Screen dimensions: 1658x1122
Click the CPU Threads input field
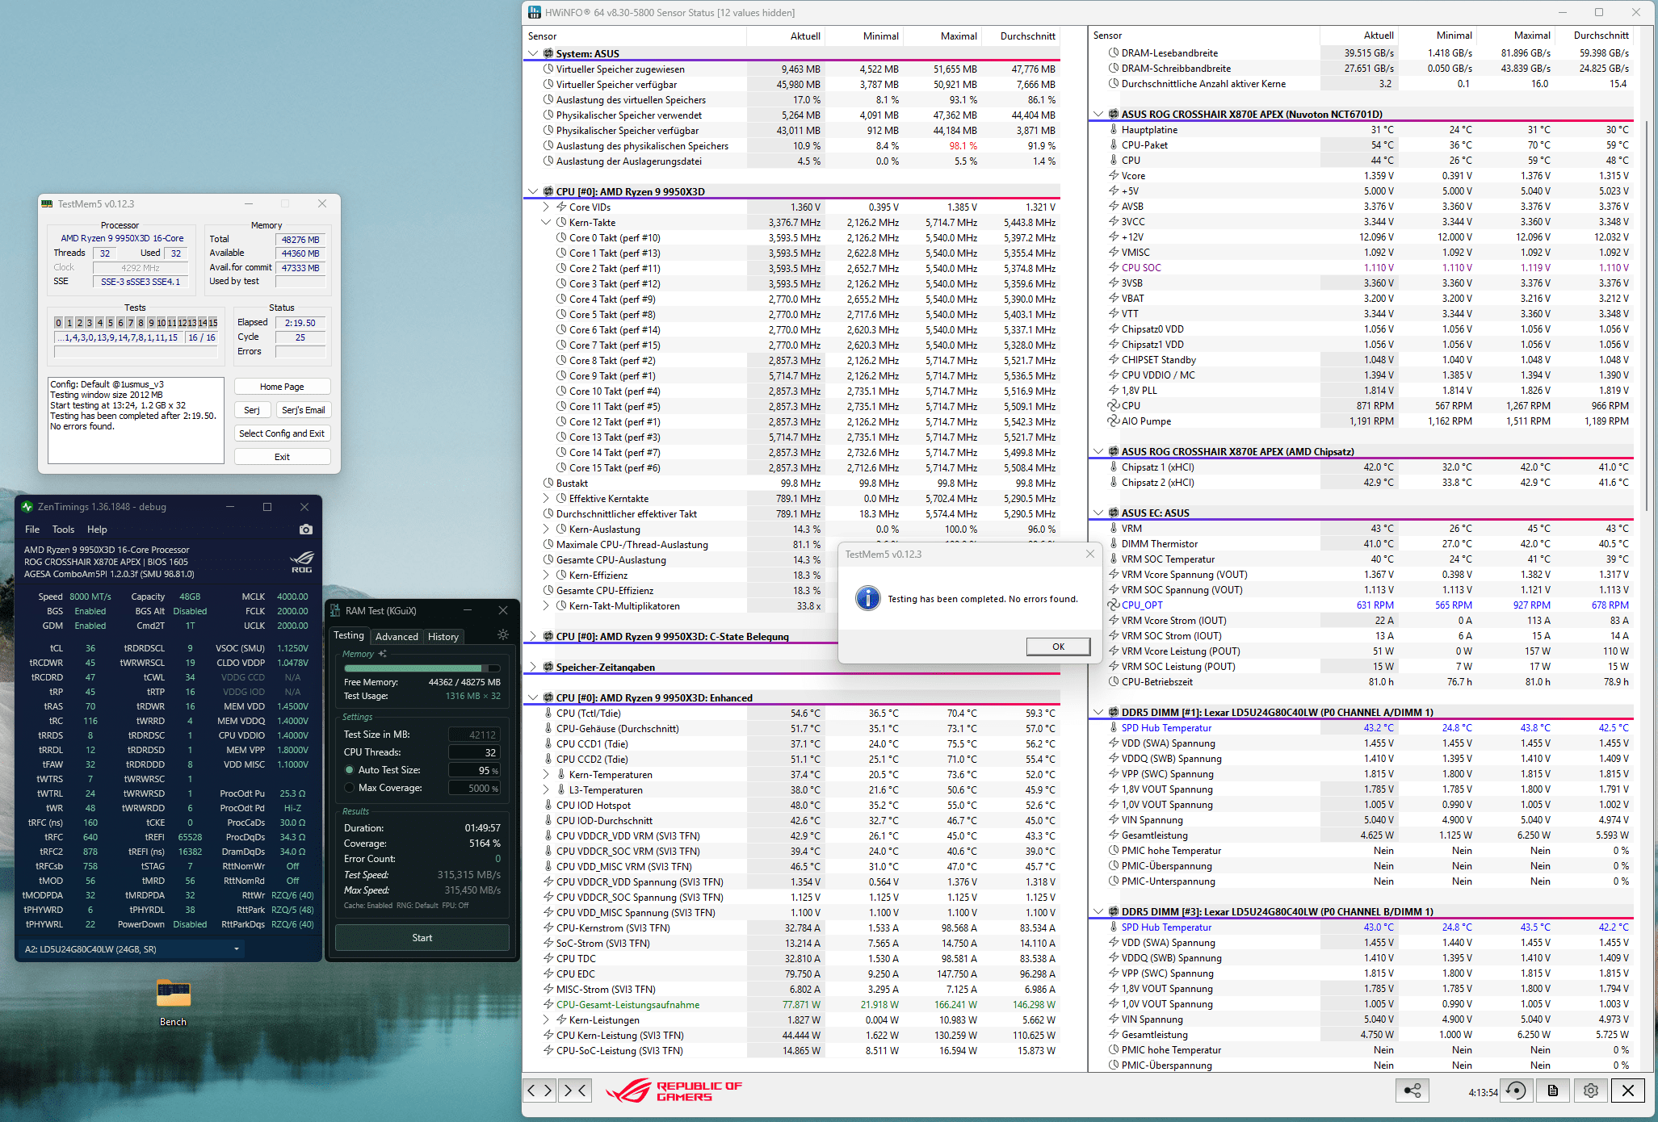[474, 752]
